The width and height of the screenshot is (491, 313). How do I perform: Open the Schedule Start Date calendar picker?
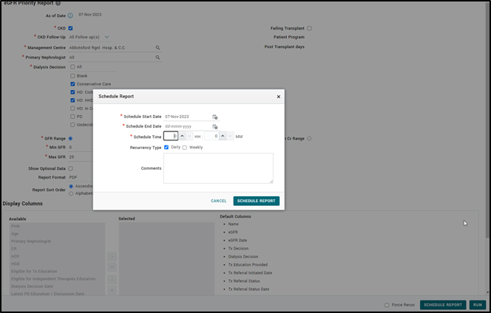pyautogui.click(x=215, y=117)
